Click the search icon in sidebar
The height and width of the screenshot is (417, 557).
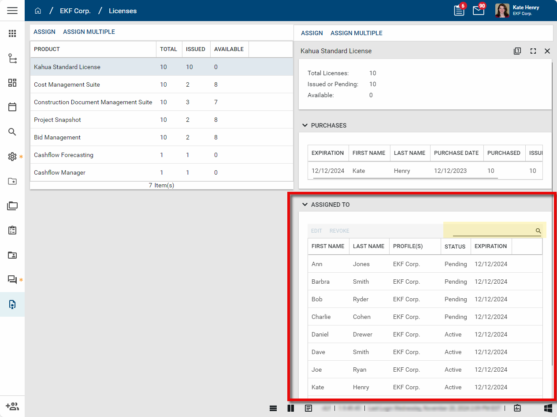pos(12,132)
